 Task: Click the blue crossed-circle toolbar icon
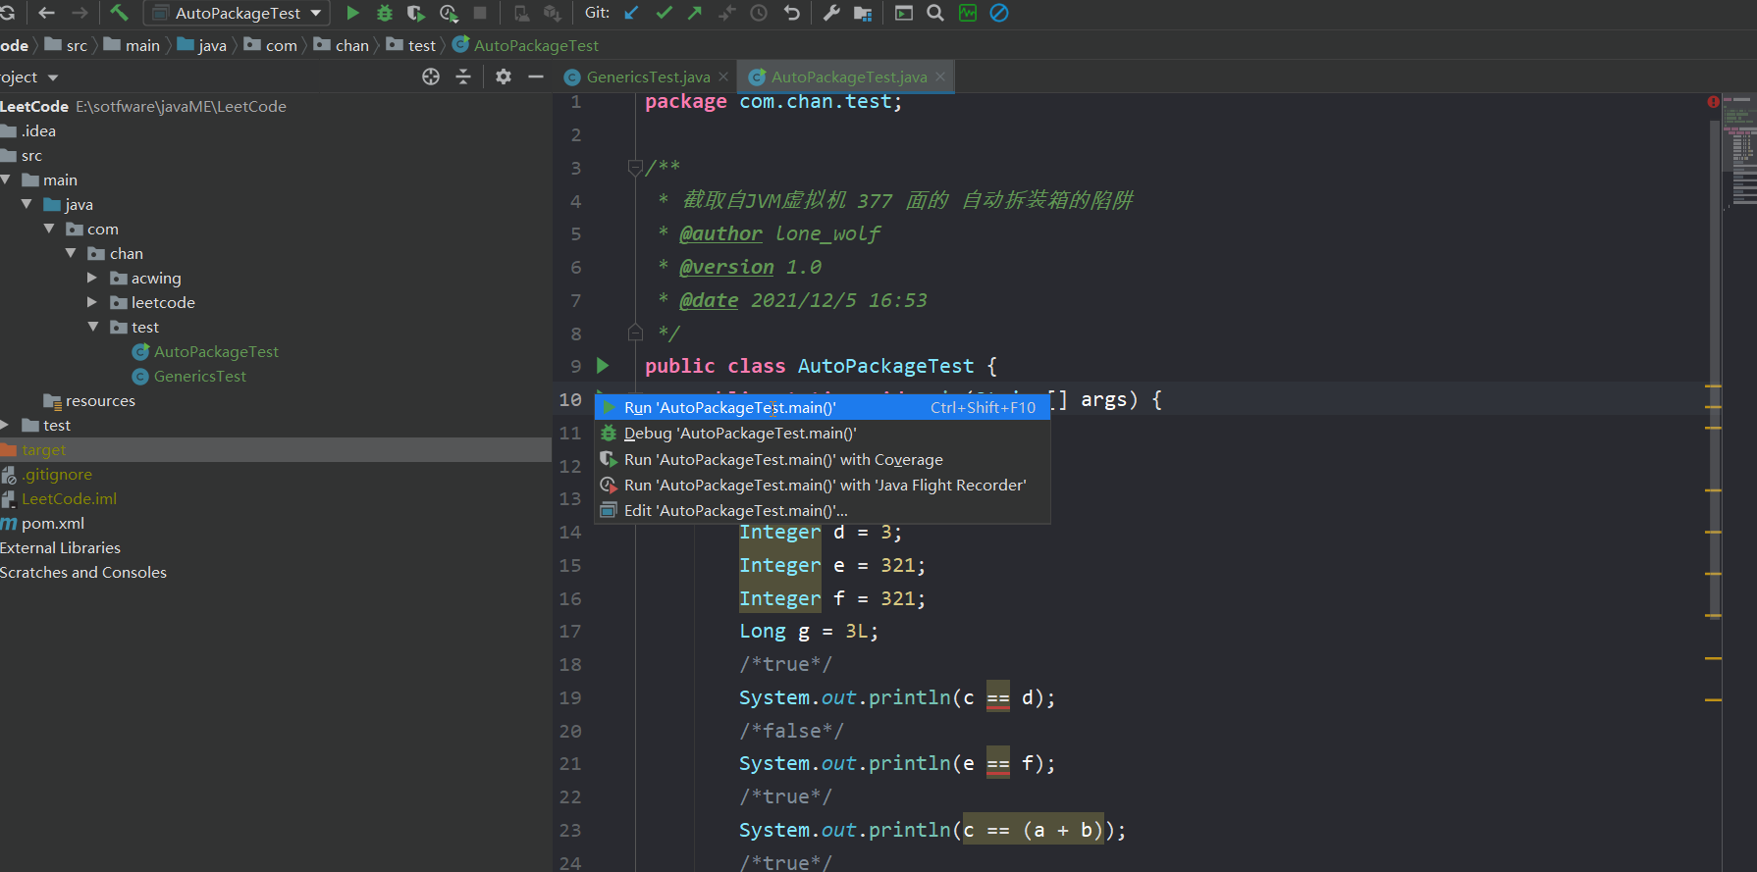999,13
